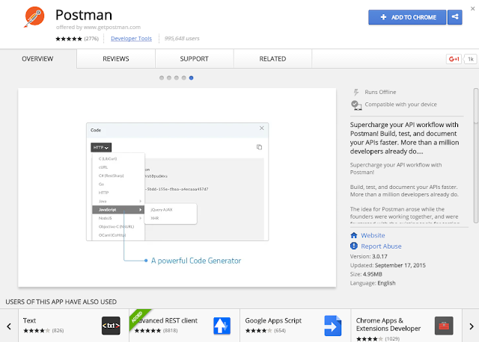Click the Report Abuse exclamation icon
Viewport: 479px width, 342px height.
pyautogui.click(x=354, y=246)
